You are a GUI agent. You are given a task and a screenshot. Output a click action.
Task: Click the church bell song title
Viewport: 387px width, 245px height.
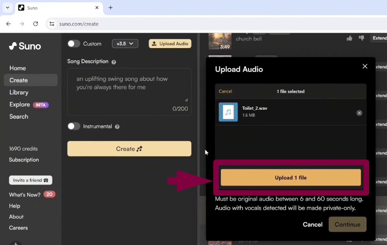(x=249, y=39)
